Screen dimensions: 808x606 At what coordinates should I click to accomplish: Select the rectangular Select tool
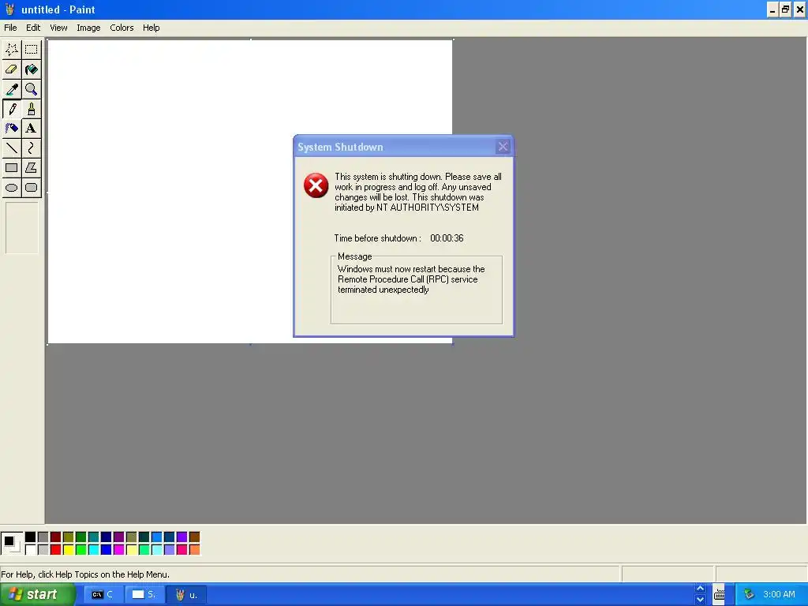pyautogui.click(x=32, y=50)
